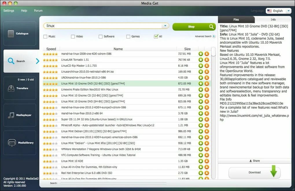Click green download arrow for LinuxLAN Tornado 1.51

click(201, 60)
